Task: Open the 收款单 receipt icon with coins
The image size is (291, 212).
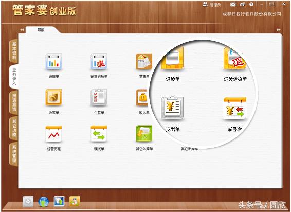Action: click(x=53, y=98)
